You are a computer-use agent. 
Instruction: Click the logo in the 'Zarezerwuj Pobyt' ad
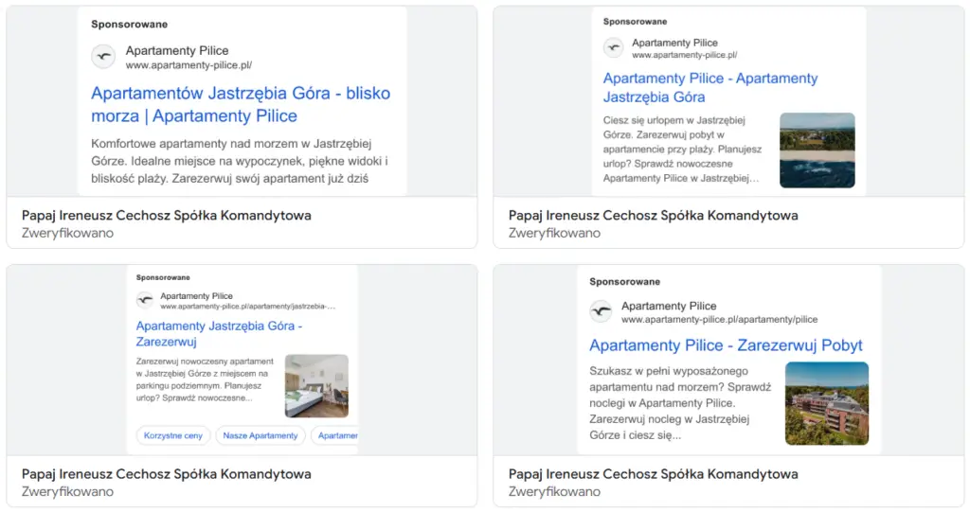pyautogui.click(x=601, y=312)
